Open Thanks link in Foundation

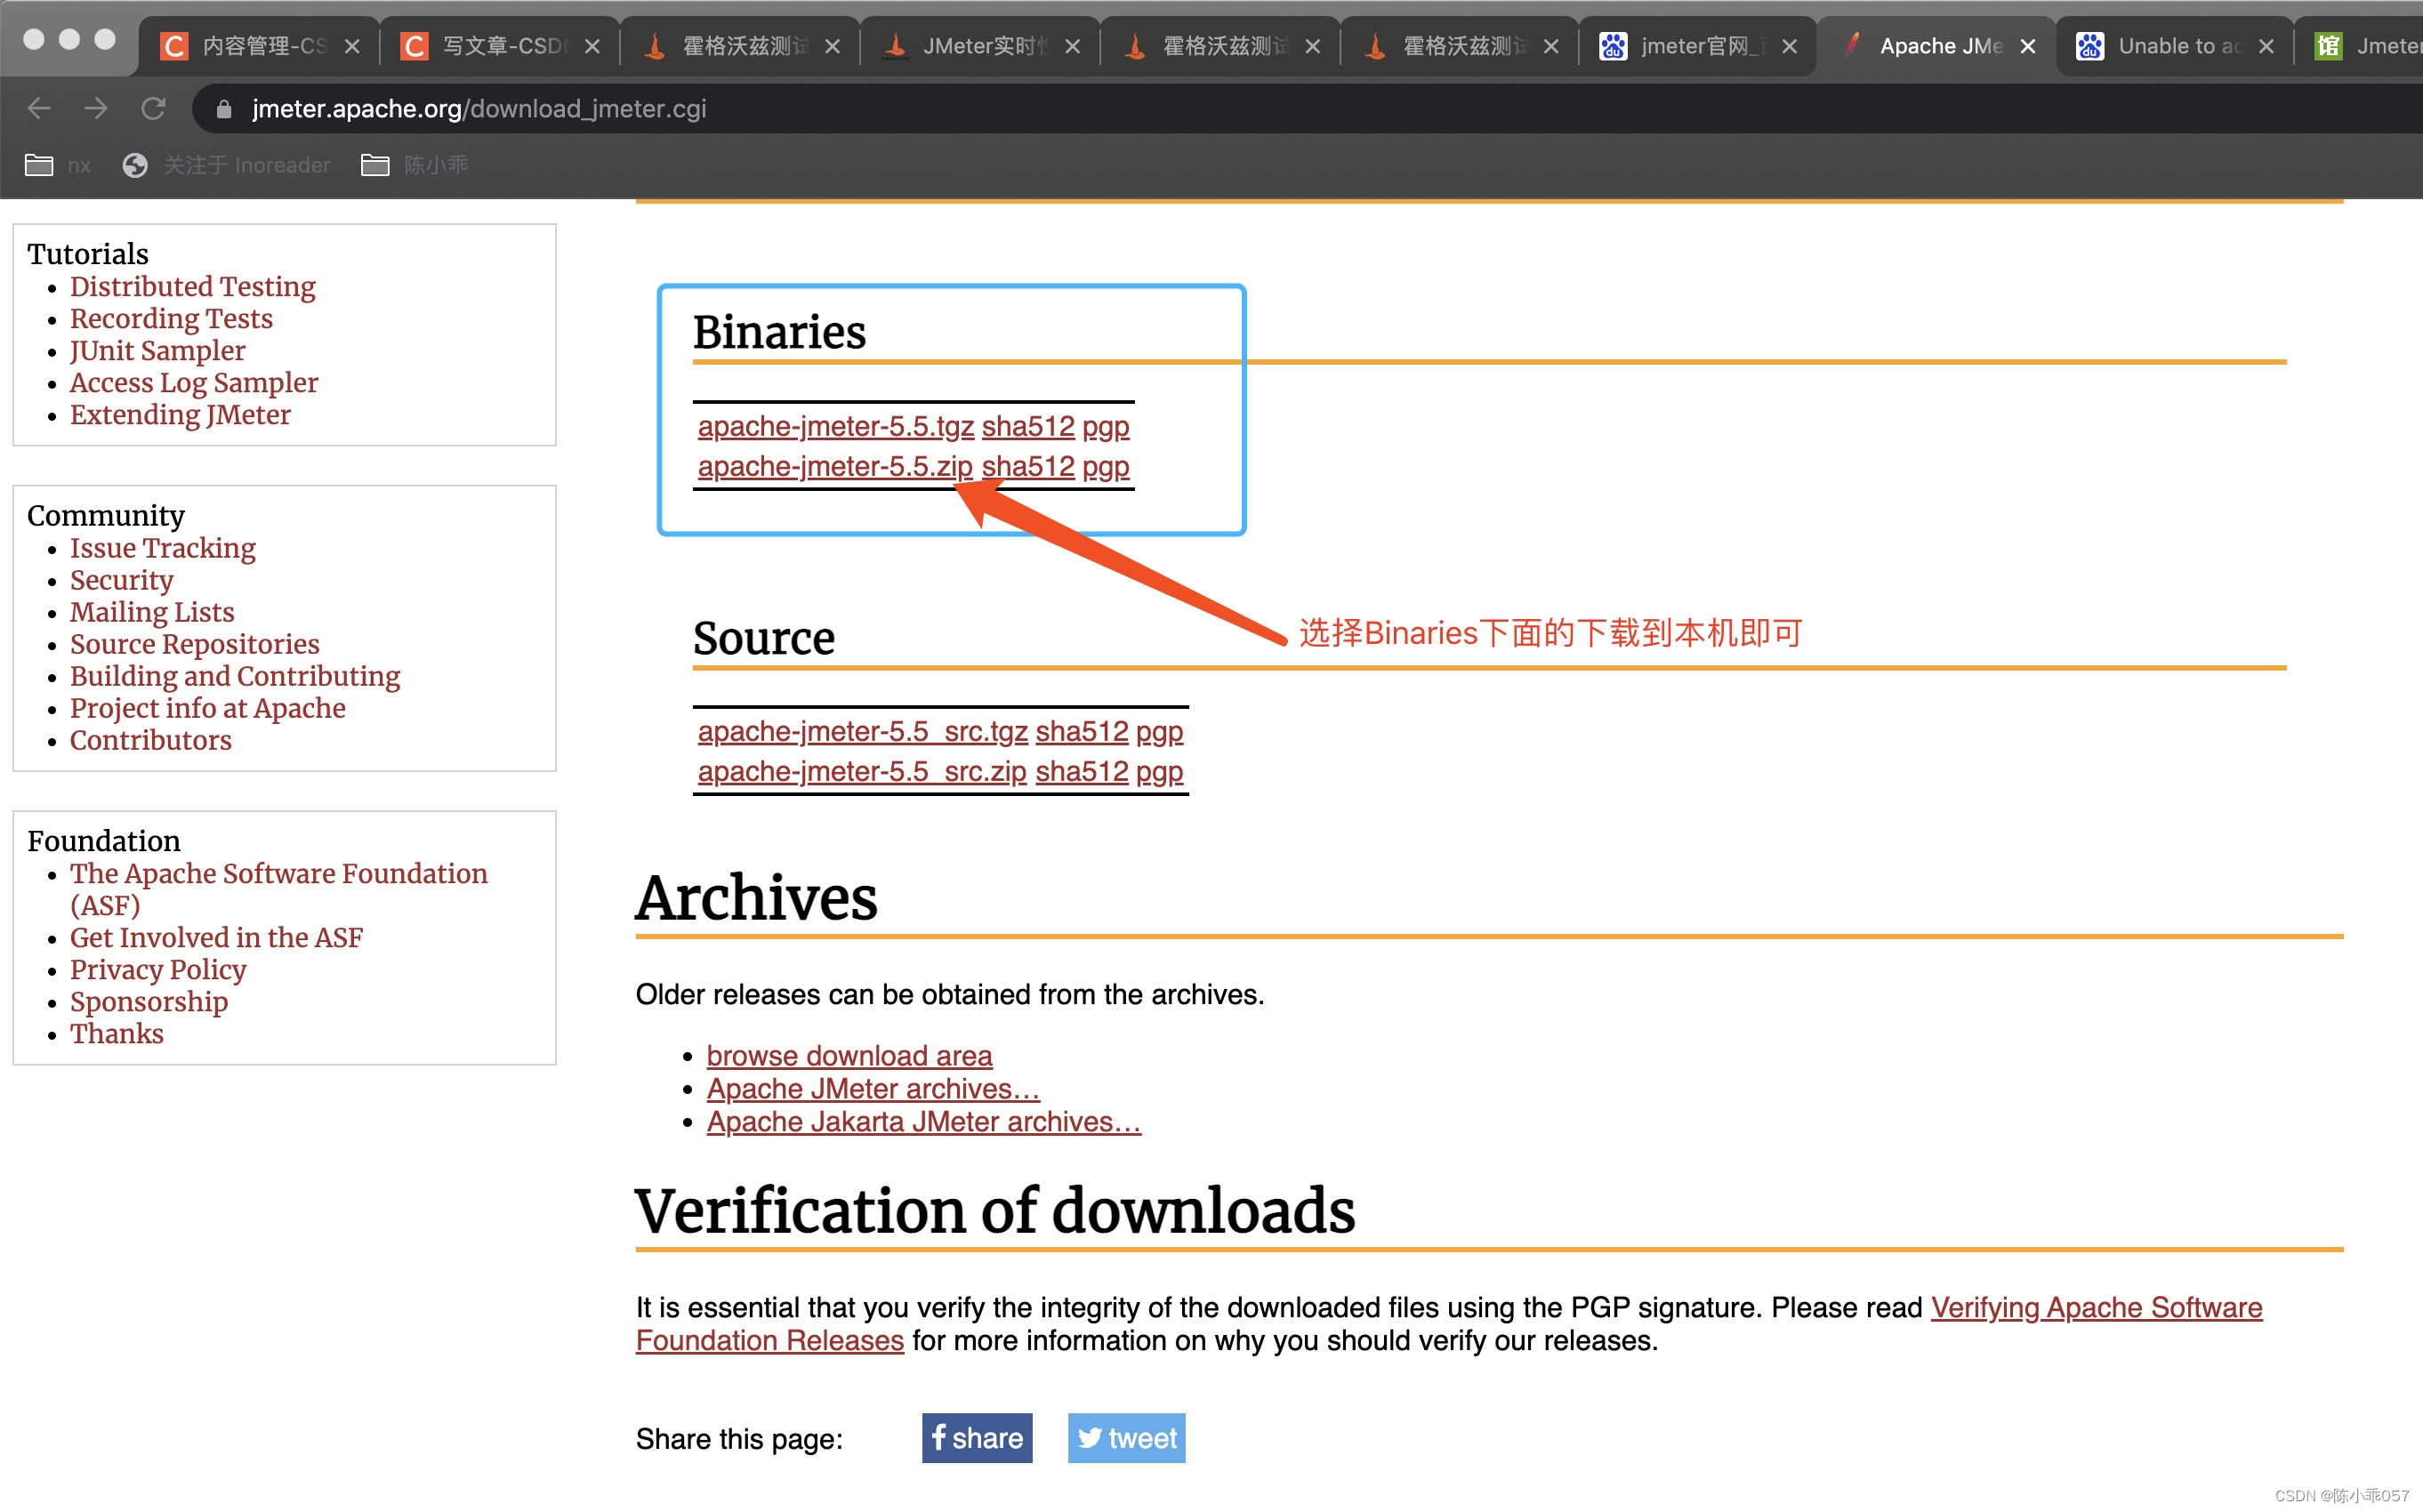point(117,1033)
